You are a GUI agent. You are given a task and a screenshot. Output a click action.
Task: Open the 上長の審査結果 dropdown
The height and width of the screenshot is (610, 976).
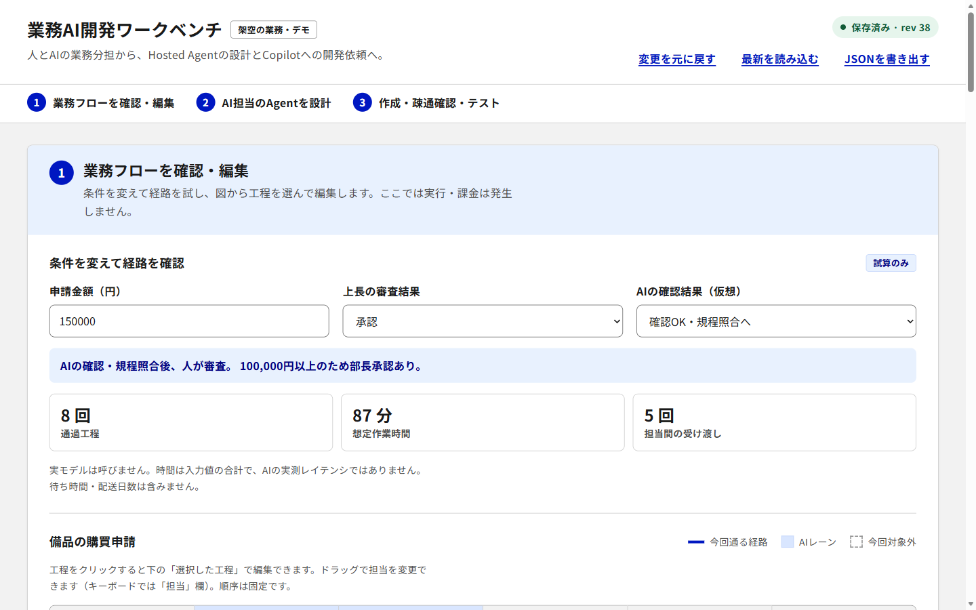(x=483, y=321)
